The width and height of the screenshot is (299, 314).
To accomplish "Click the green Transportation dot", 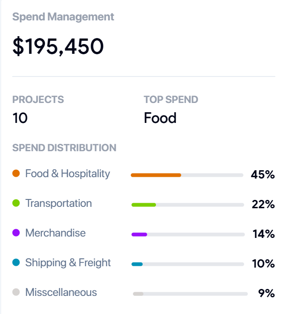I will click(16, 203).
